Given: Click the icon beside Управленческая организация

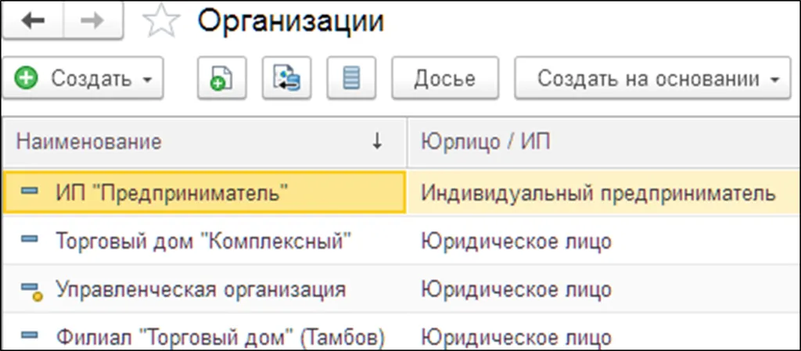Looking at the screenshot, I should [30, 290].
